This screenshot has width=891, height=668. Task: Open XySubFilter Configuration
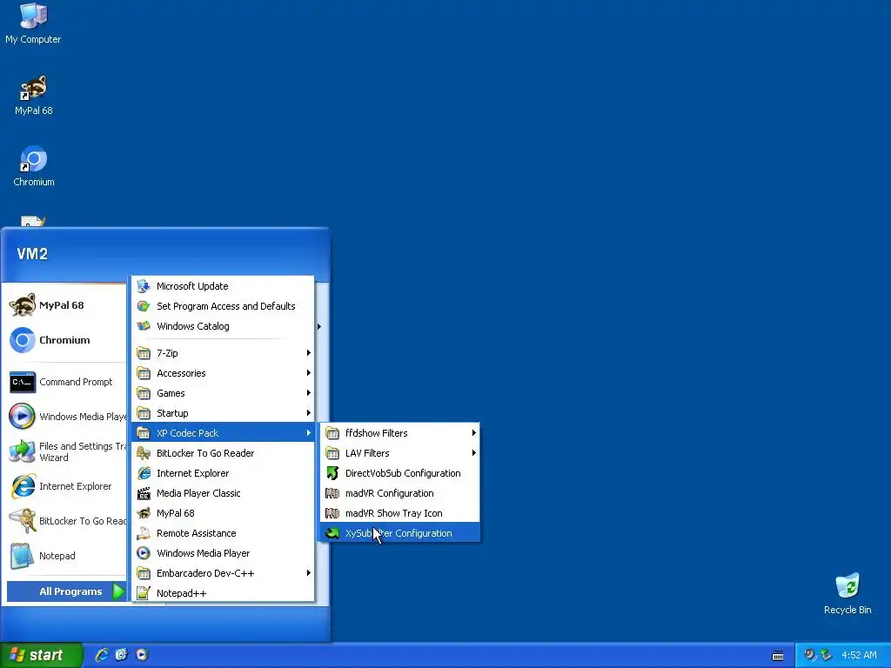pyautogui.click(x=400, y=533)
